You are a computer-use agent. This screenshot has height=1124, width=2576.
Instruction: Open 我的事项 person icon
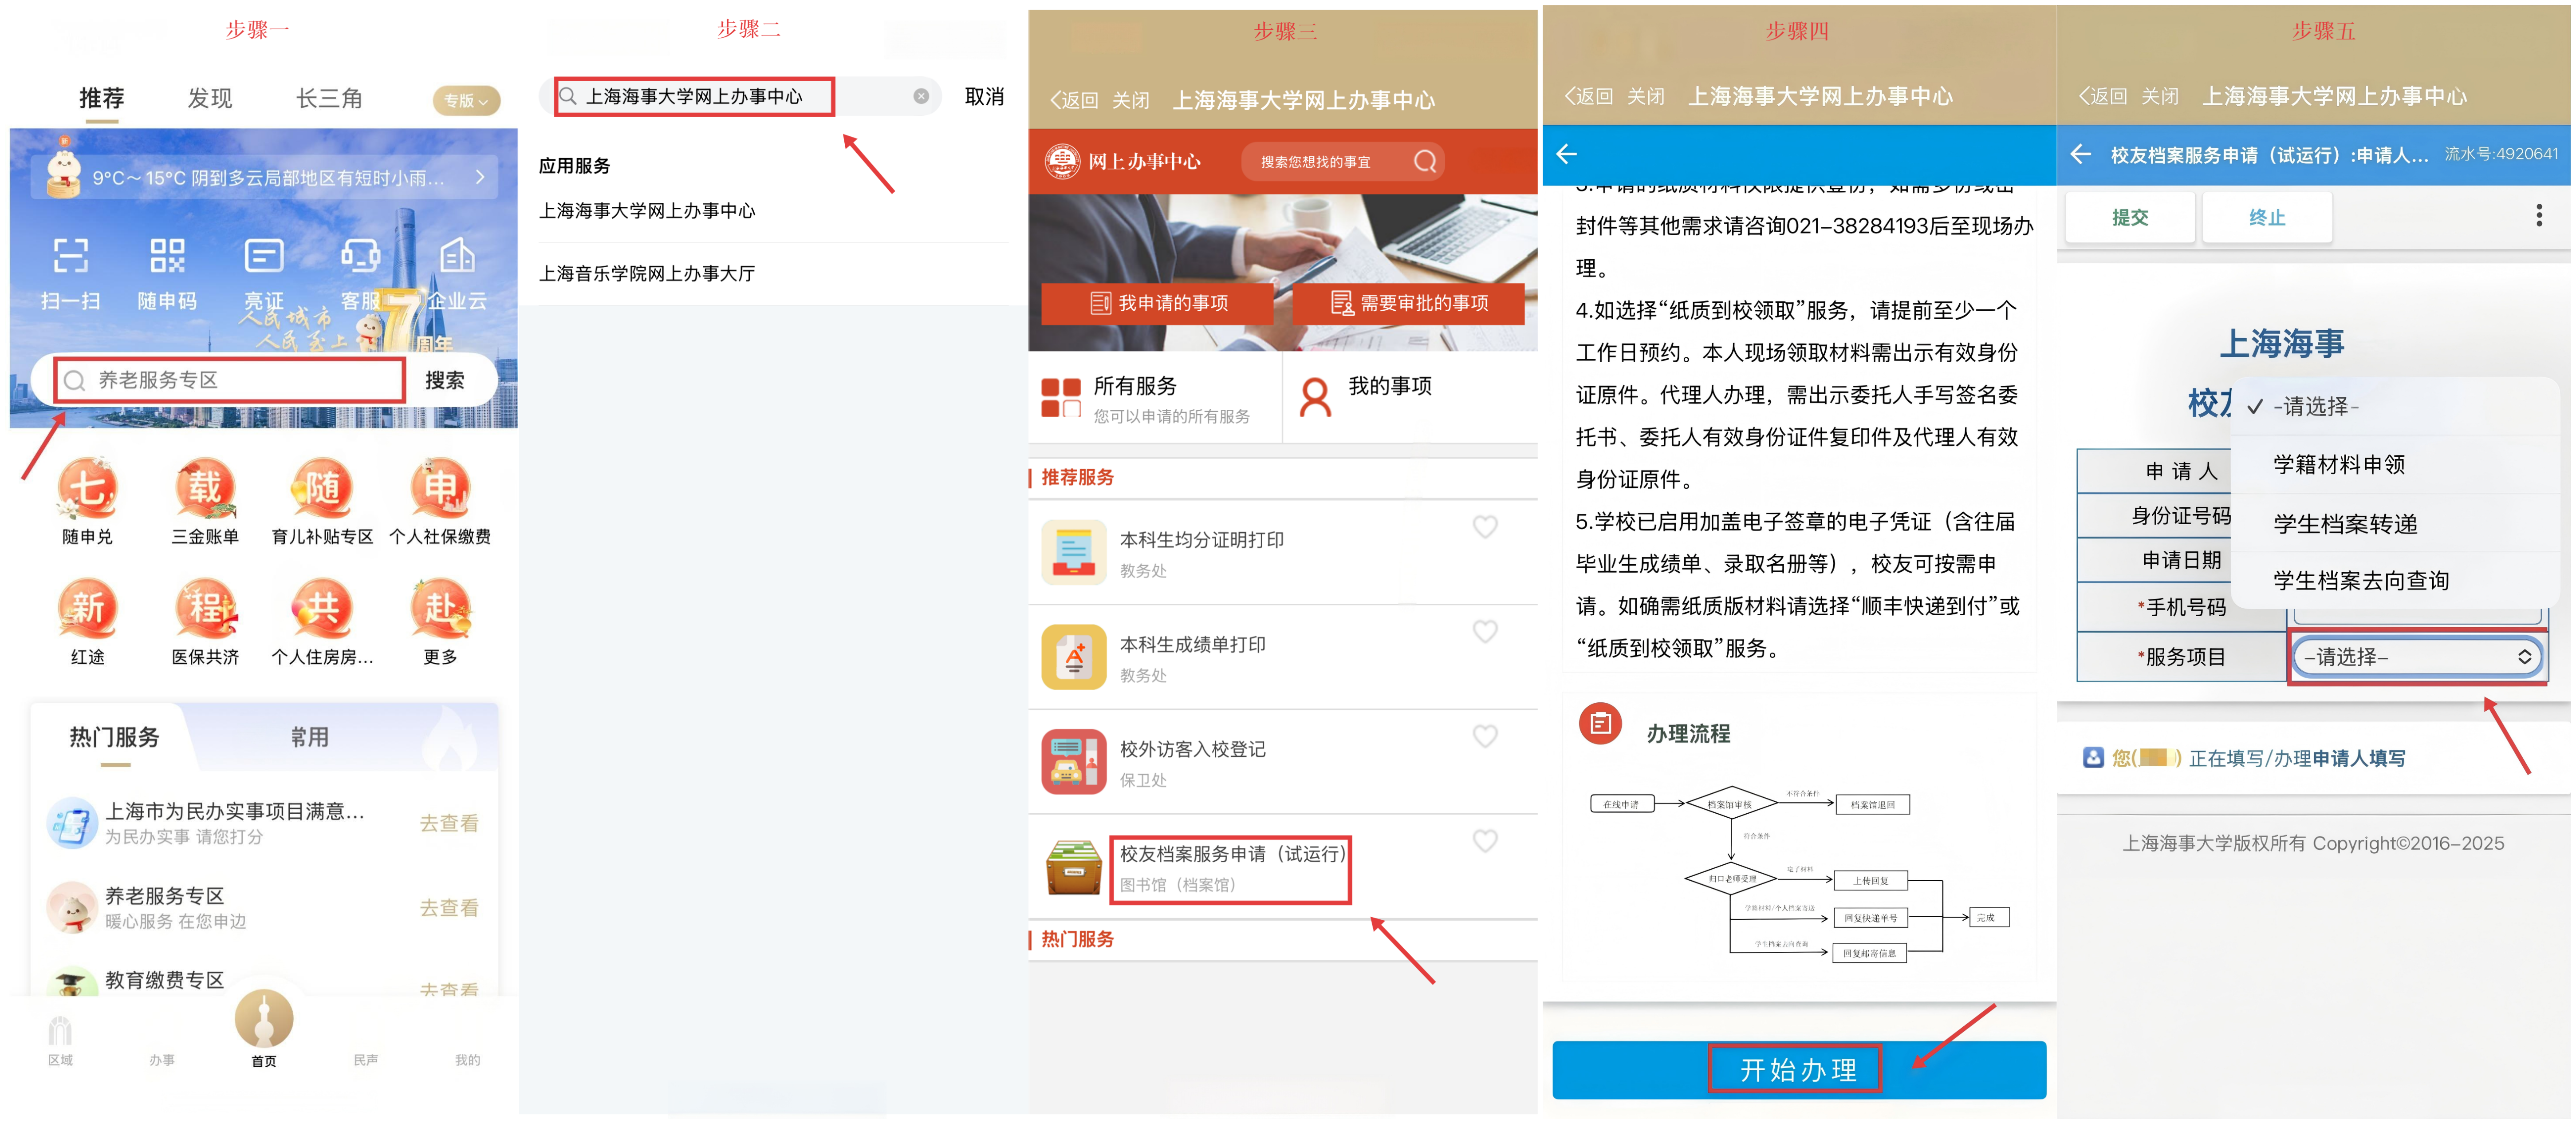pyautogui.click(x=1315, y=397)
